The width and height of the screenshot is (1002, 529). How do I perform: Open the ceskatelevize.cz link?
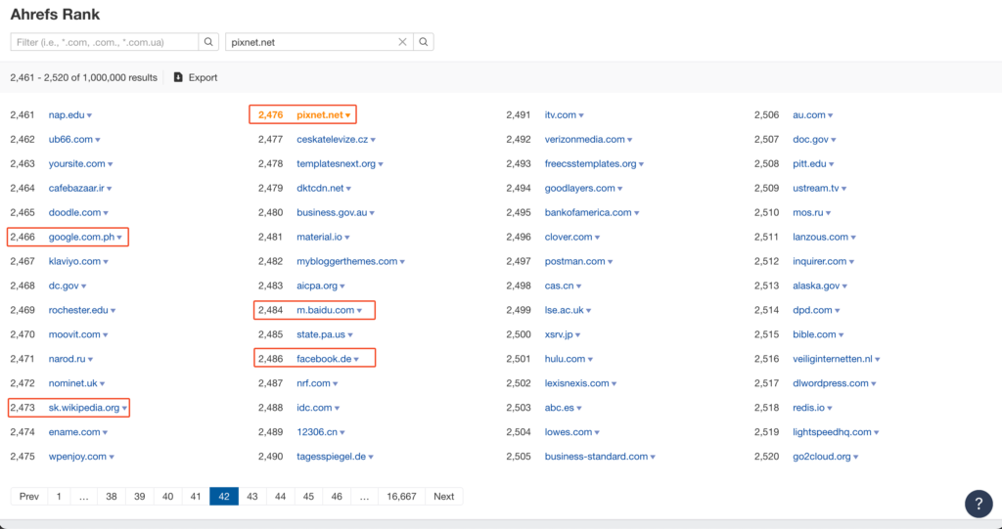(333, 139)
